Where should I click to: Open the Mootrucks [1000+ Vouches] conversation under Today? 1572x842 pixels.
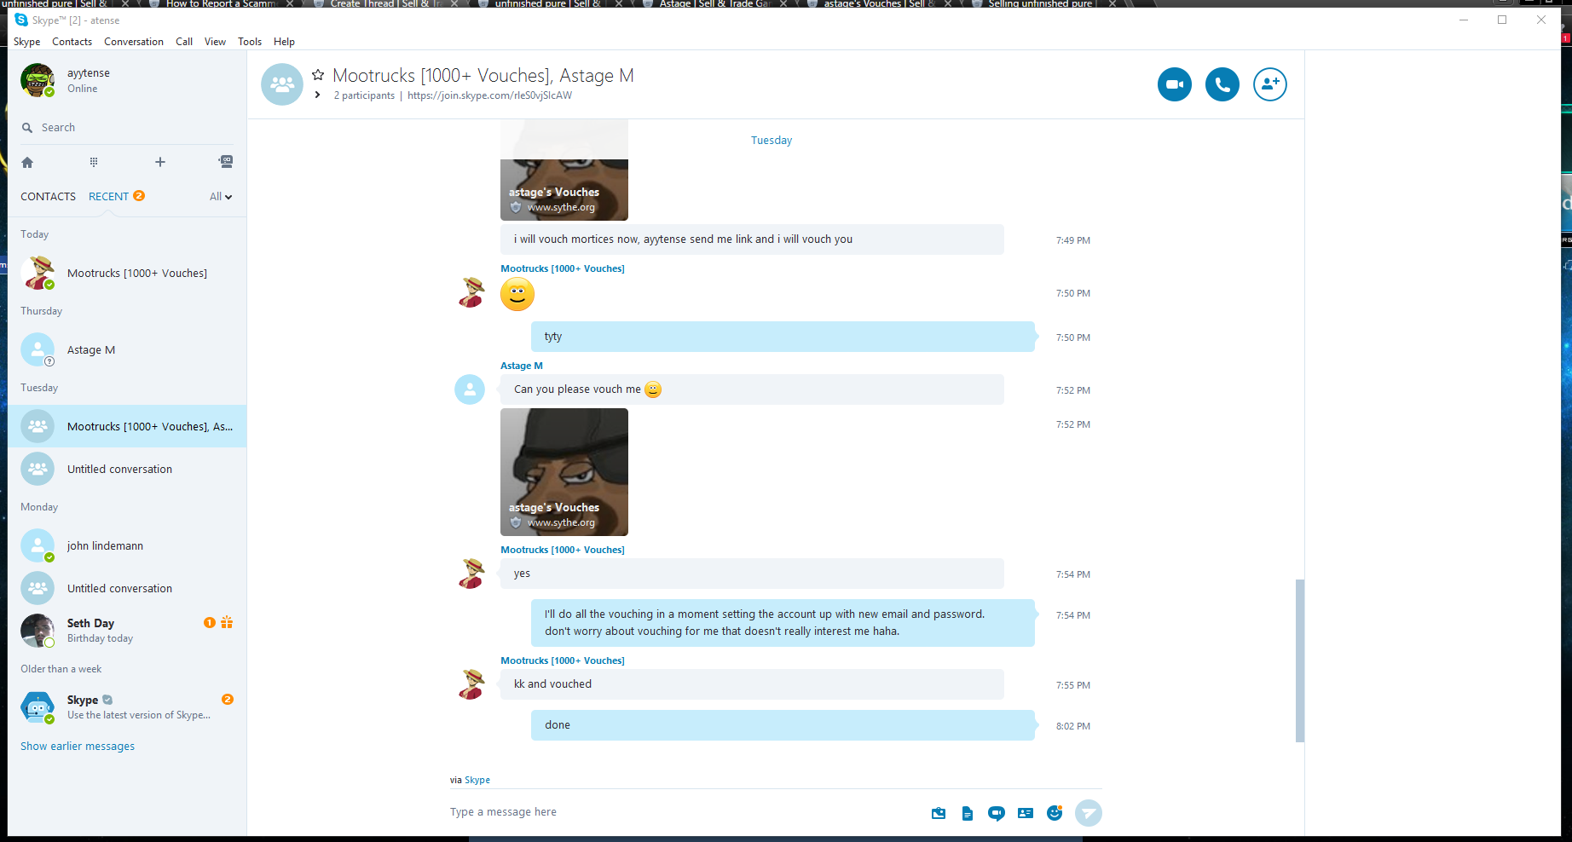tap(127, 273)
